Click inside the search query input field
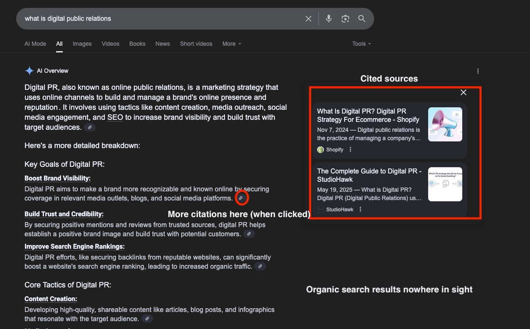 [158, 19]
